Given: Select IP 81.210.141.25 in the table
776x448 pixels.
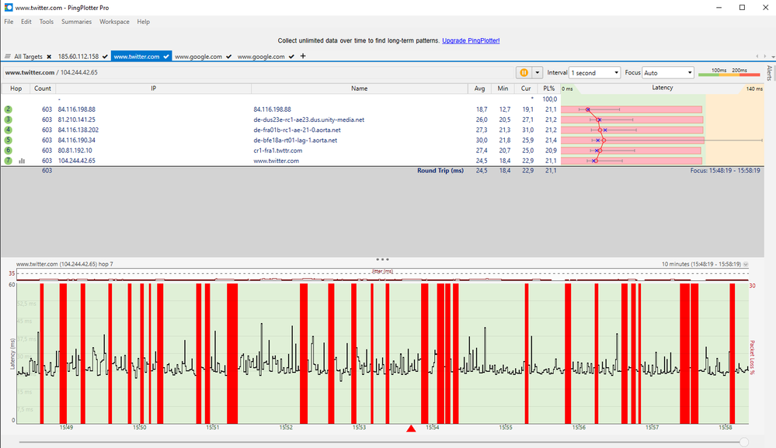Looking at the screenshot, I should 77,120.
